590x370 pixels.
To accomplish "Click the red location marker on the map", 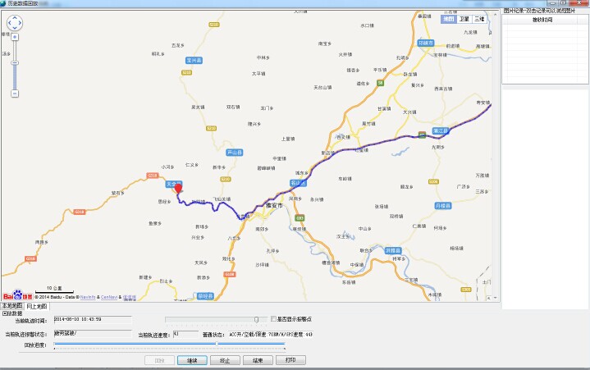I will (x=178, y=189).
